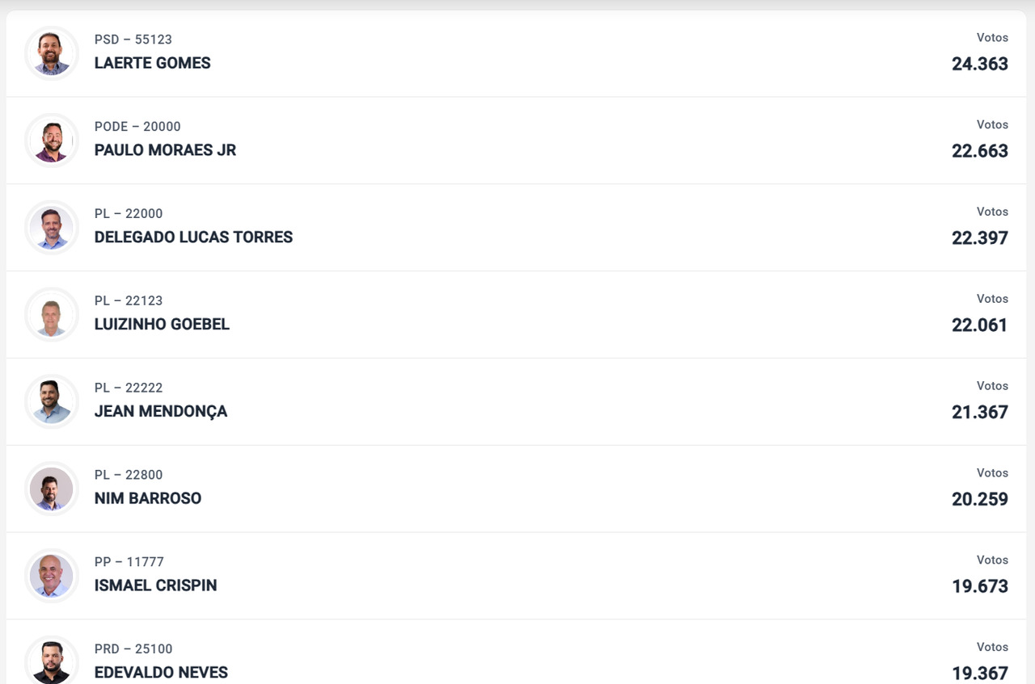Viewport: 1035px width, 684px height.
Task: Click Laerte Gomes candidate photo
Action: point(52,53)
